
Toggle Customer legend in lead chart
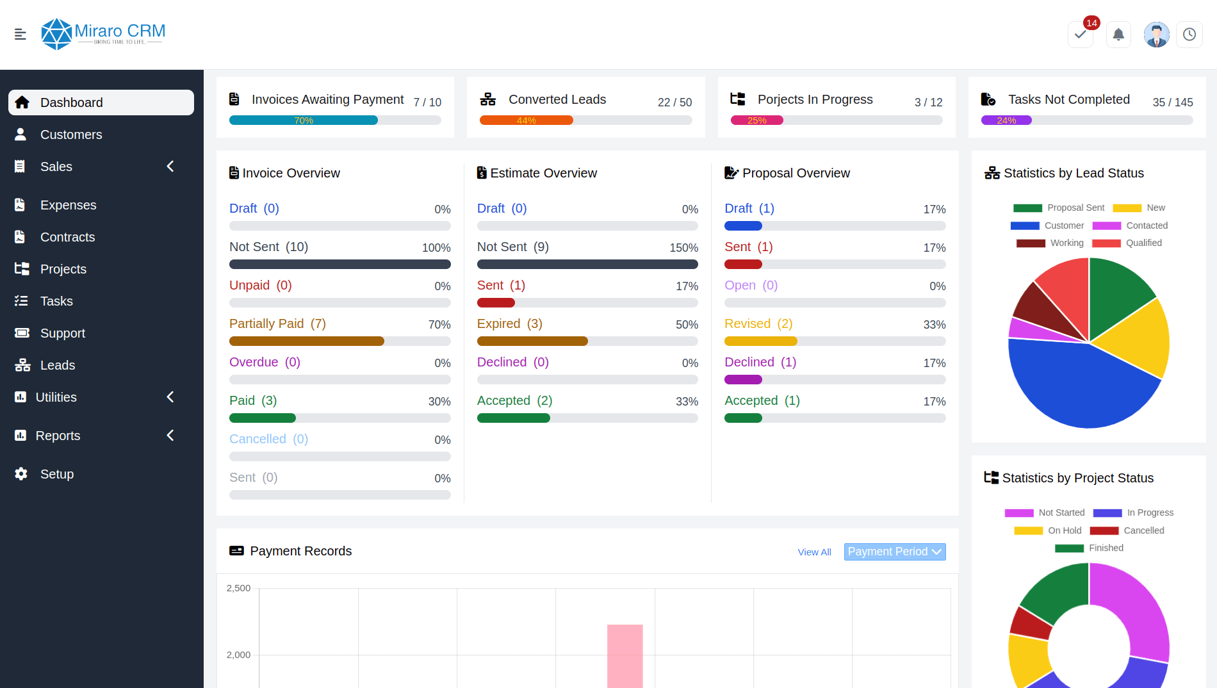pyautogui.click(x=1047, y=225)
